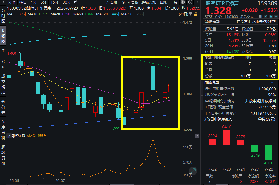Expand the toolbar with the right chevron
The height and width of the screenshot is (185, 279).
(197, 2)
